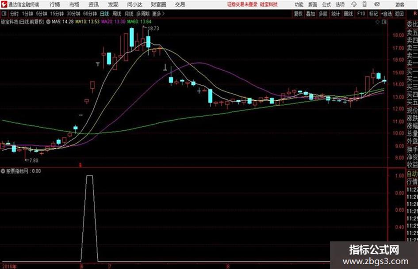Click the 多股 multi-stock button
Viewport: 418px width, 269px height.
click(x=323, y=14)
